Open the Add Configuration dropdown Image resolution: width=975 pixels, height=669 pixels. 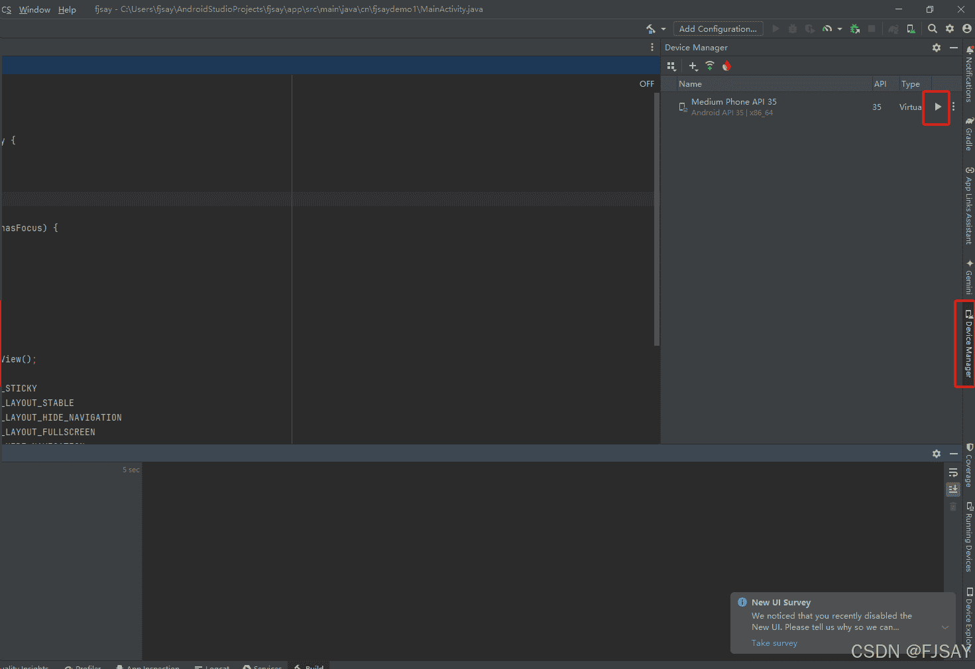click(718, 28)
